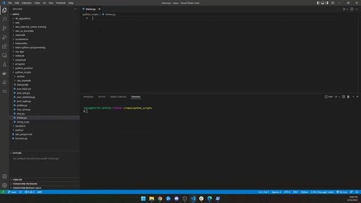
Task: Open File Explorer from the taskbar
Action: [x=152, y=198]
